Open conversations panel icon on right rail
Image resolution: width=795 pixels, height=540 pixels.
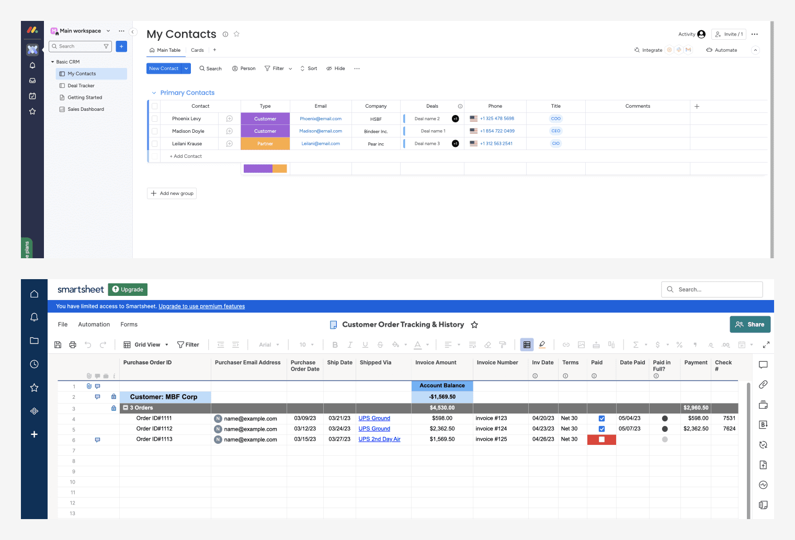point(763,364)
